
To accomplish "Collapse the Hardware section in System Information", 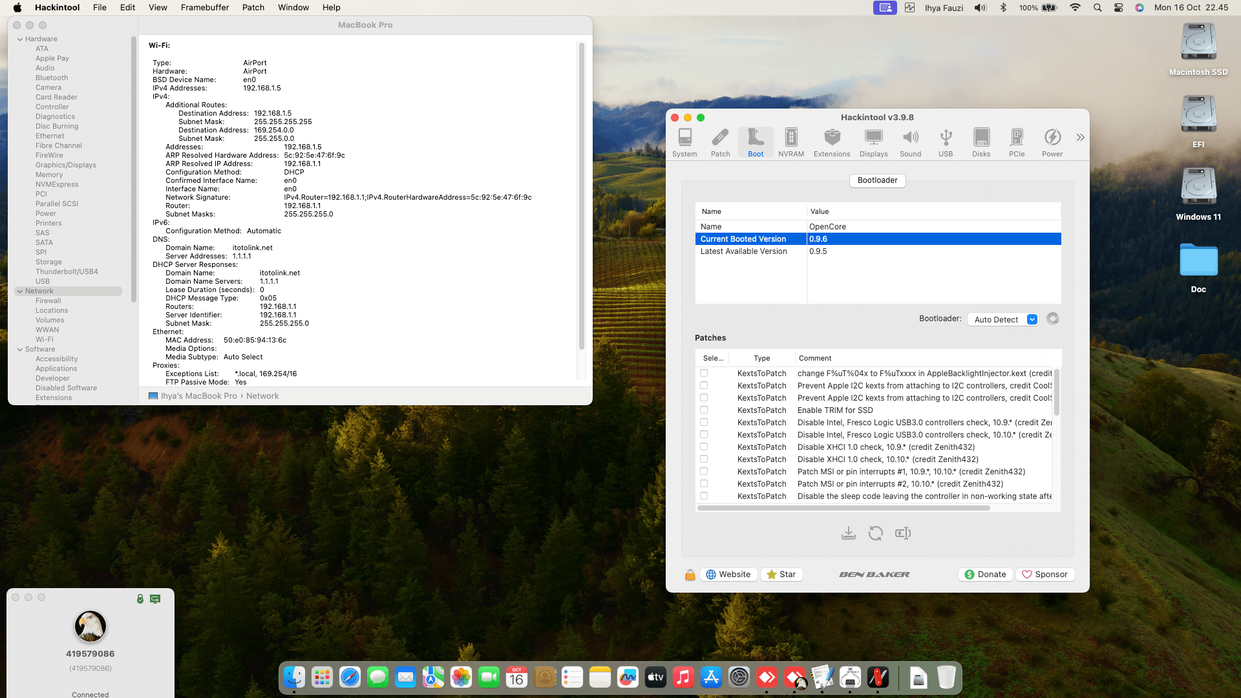I will [20, 39].
